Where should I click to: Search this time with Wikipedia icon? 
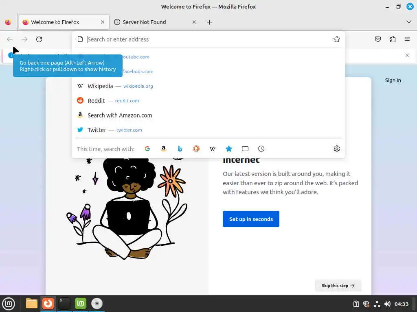click(213, 149)
